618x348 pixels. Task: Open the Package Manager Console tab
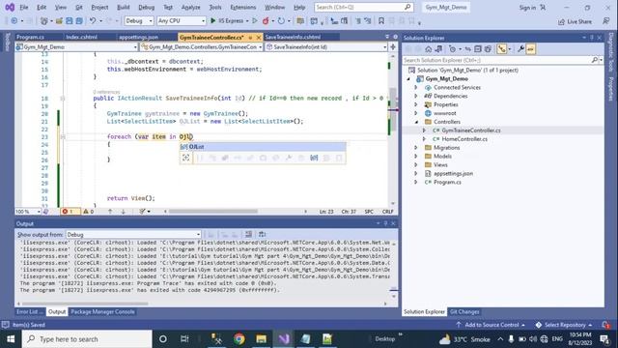point(102,311)
